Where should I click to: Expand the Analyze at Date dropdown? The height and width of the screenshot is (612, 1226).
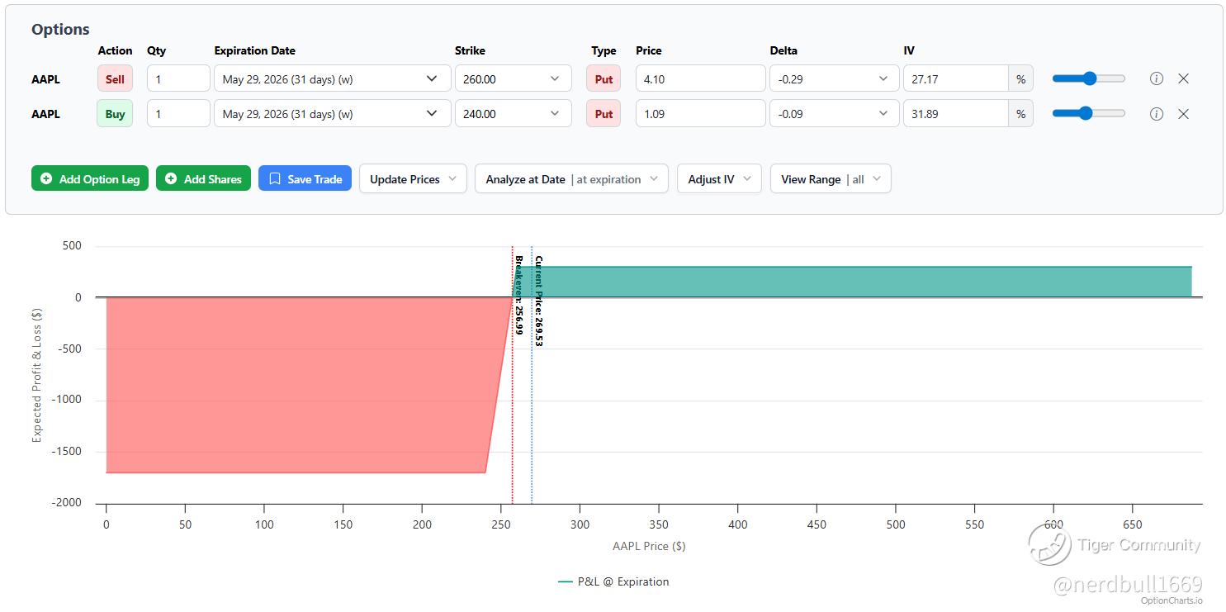pos(571,179)
